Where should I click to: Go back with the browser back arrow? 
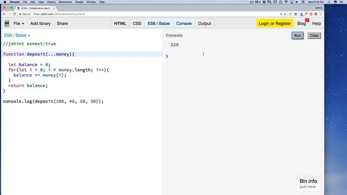point(4,14)
